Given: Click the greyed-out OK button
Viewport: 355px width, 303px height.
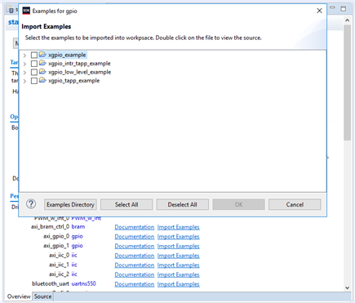Looking at the screenshot, I should [238, 204].
